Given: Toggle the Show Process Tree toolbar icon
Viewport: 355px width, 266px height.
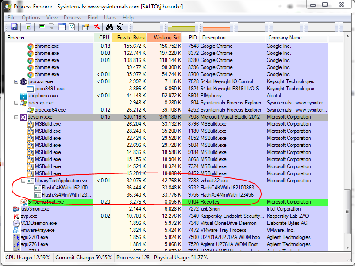Looking at the screenshot, I should point(52,27).
